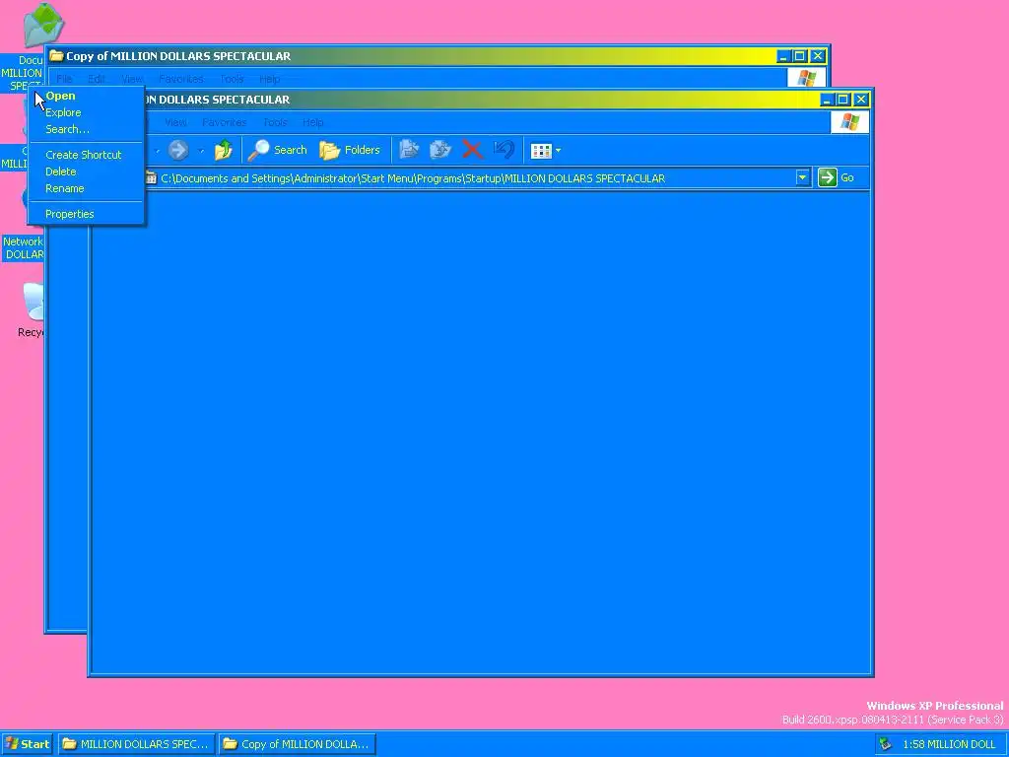Click the Forward arrow in front window toolbar
Viewport: 1009px width, 757px height.
point(178,151)
